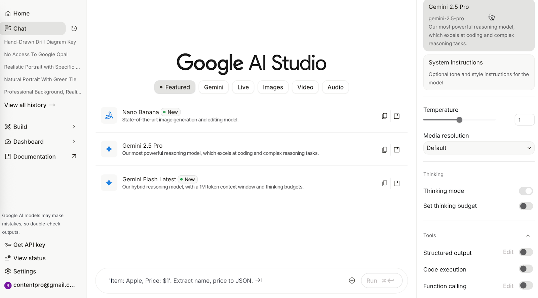Enable Code execution switch
The height and width of the screenshot is (298, 538).
click(x=526, y=269)
